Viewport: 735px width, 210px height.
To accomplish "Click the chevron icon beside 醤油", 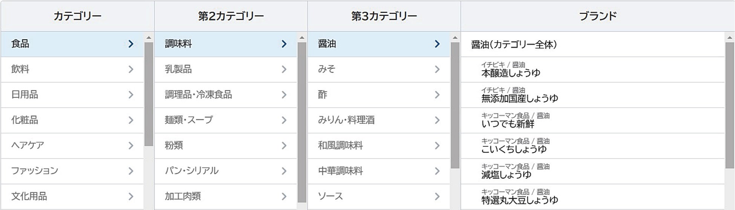I will (437, 44).
